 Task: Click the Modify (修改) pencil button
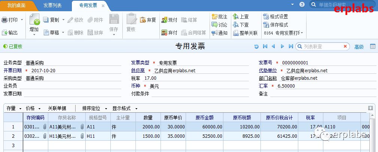[75, 20]
